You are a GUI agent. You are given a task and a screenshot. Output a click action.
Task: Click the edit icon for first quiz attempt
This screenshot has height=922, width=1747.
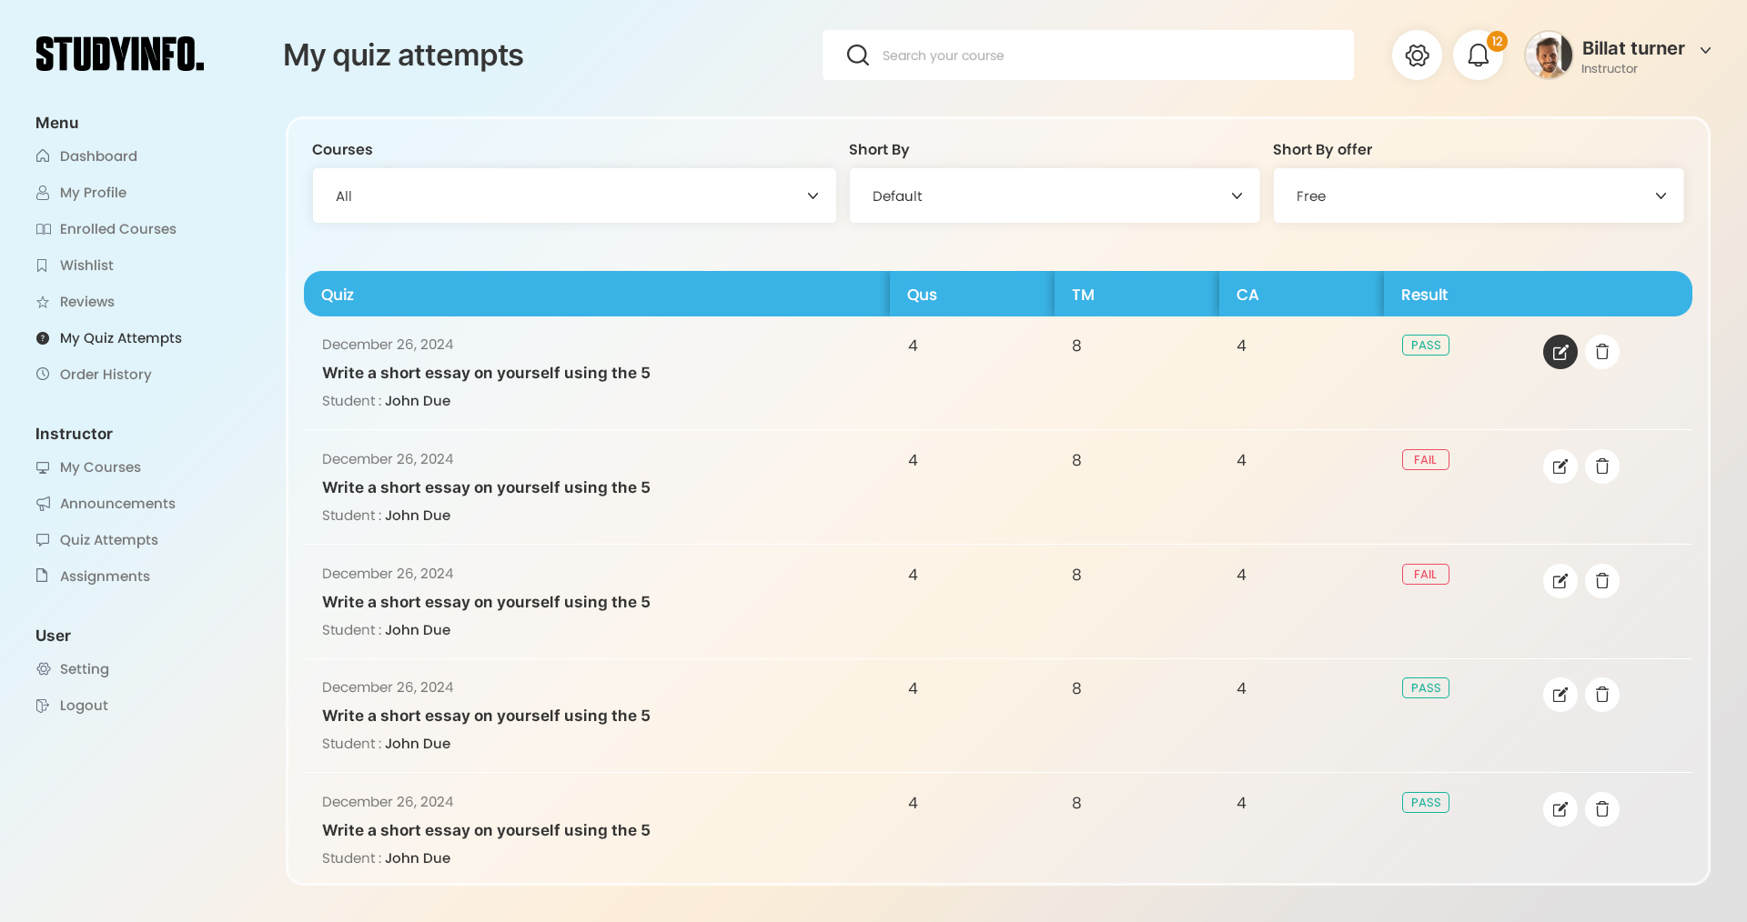(1560, 352)
